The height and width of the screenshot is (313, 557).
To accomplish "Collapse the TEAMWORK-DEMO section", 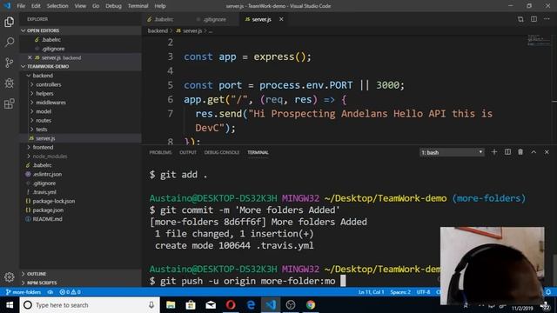I will (81, 66).
